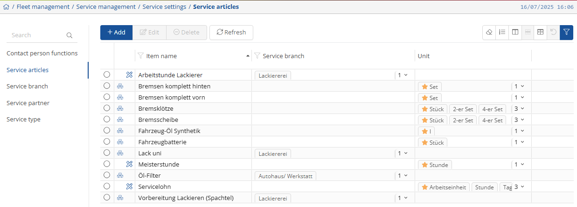
Task: Click the Add button
Action: [116, 33]
